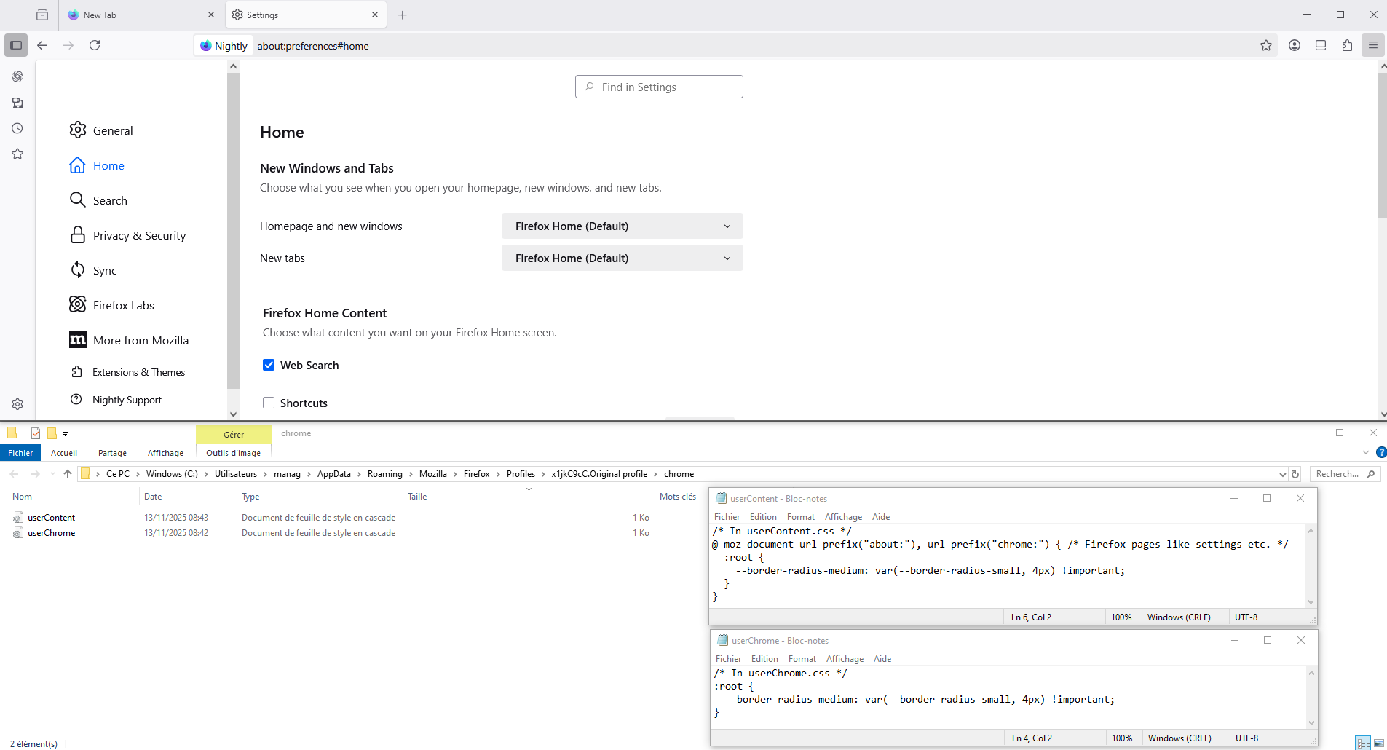Viewport: 1387px width, 750px height.
Task: Click the Firefox sidebar toggle icon
Action: pyautogui.click(x=16, y=45)
